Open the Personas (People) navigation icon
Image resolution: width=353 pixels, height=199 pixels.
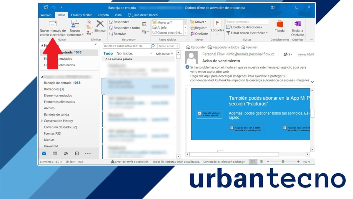(x=66, y=153)
